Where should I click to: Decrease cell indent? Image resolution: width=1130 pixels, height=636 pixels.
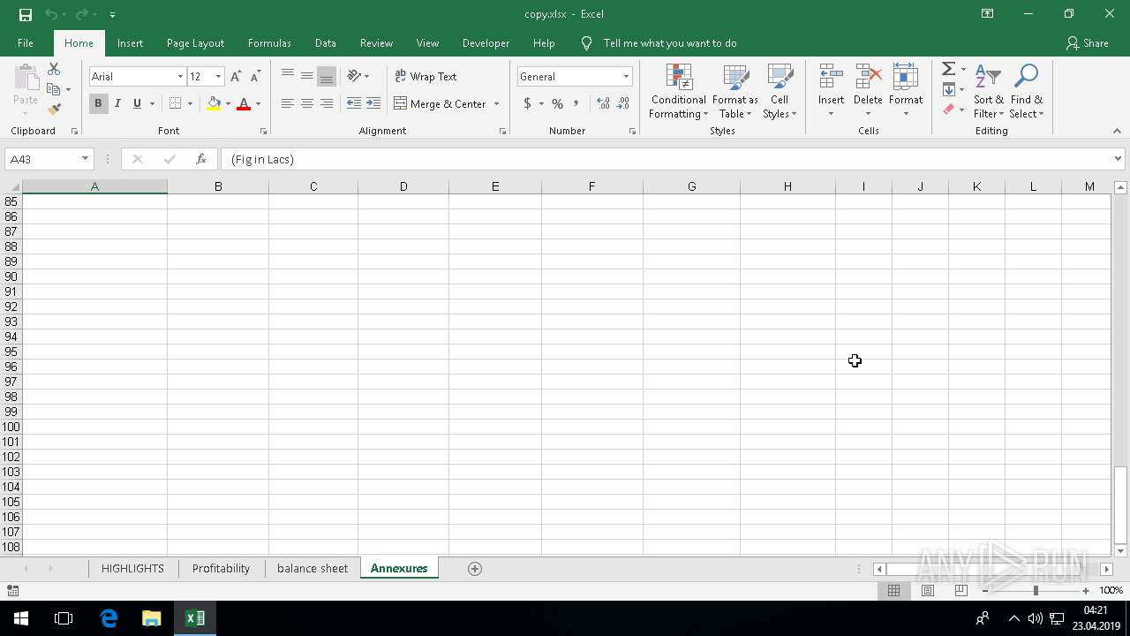354,103
